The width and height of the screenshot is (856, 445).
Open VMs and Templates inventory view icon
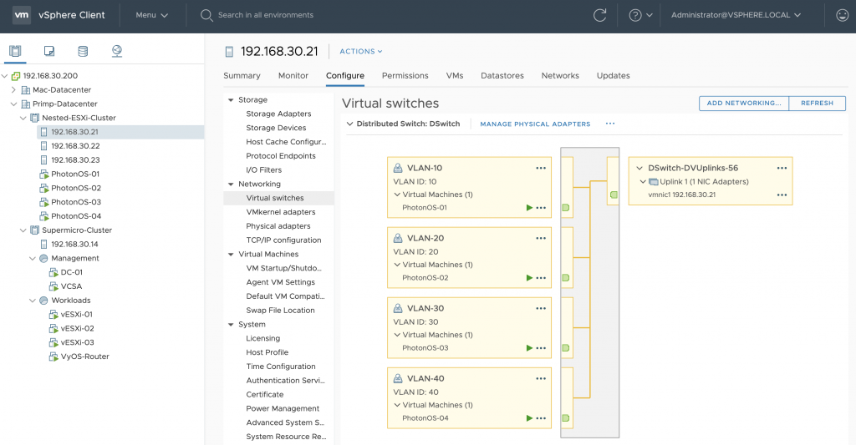49,51
